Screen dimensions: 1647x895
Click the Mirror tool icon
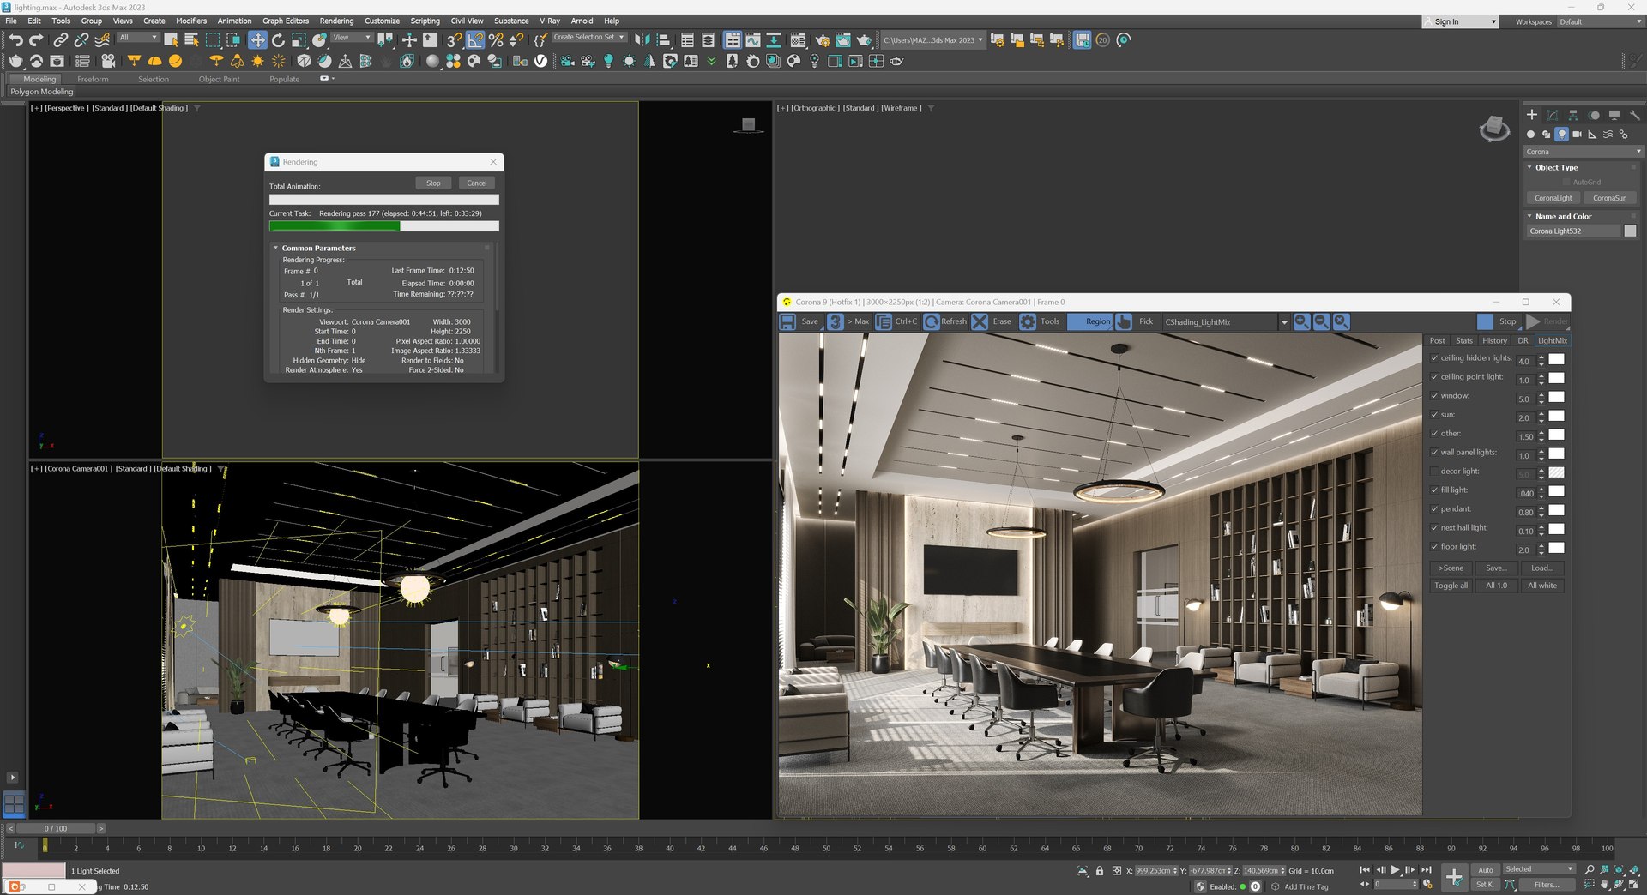pos(642,39)
